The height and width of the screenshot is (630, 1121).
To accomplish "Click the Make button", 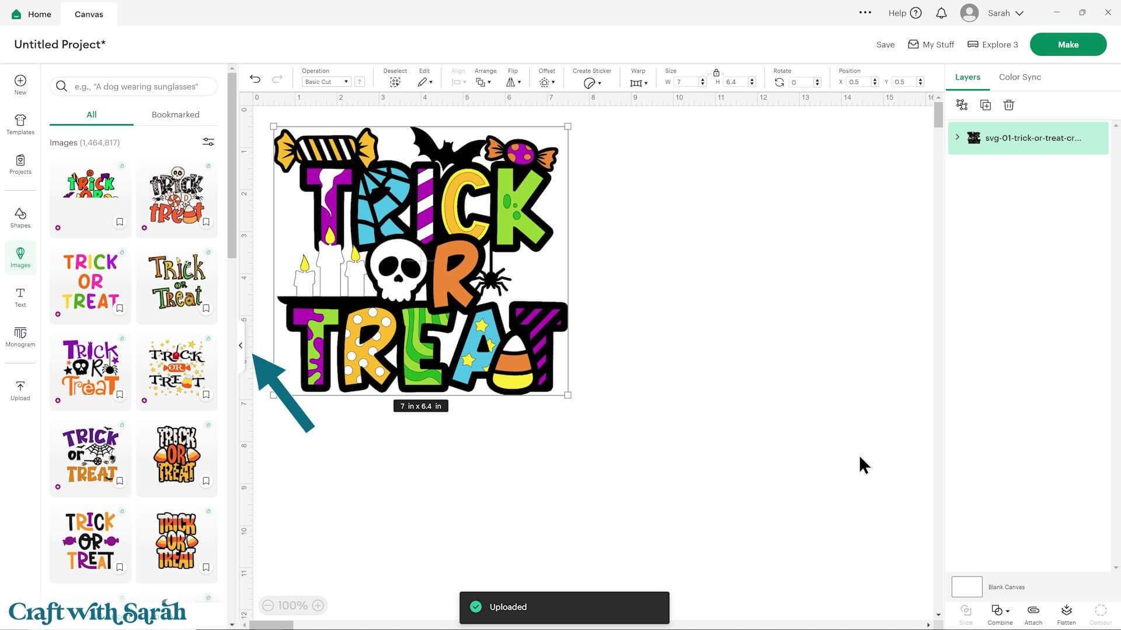I will click(x=1068, y=44).
